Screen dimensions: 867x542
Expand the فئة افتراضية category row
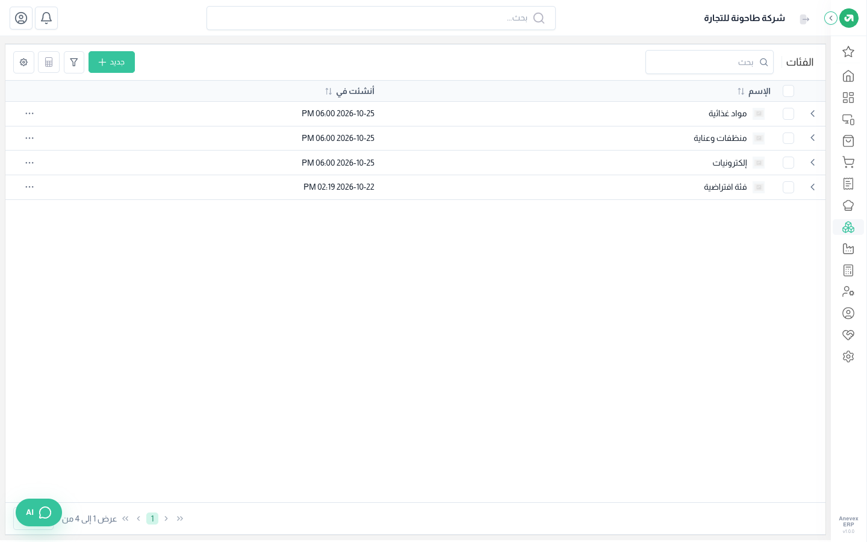point(812,187)
